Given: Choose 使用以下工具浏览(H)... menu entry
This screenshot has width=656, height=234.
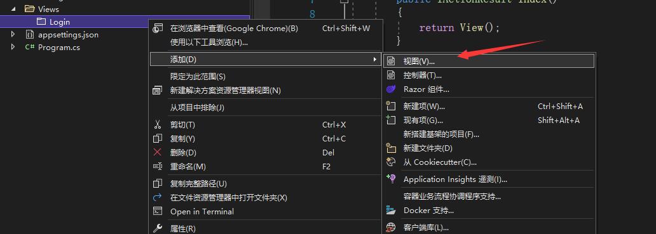Looking at the screenshot, I should pyautogui.click(x=266, y=42).
